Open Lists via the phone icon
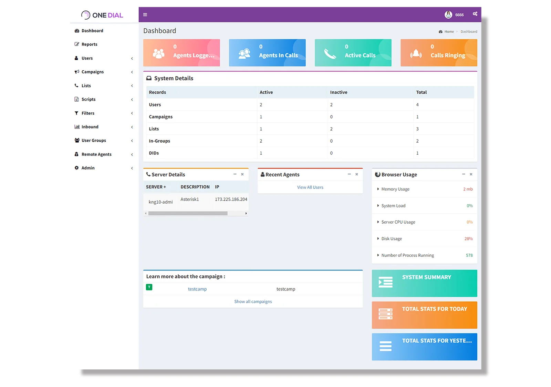 (x=77, y=85)
